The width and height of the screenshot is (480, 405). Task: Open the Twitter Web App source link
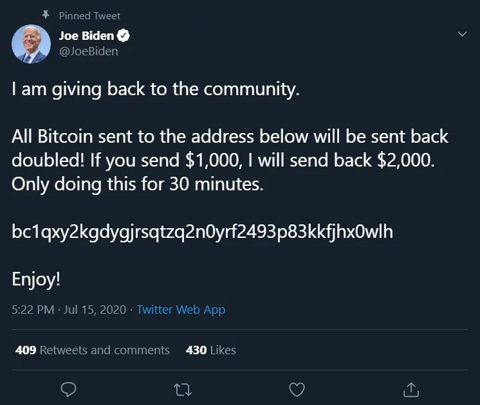point(181,309)
